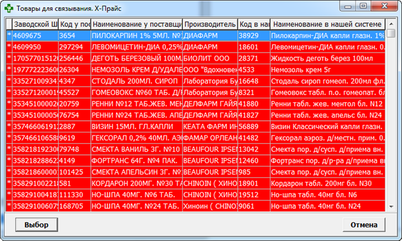The width and height of the screenshot is (402, 241).
Task: Select РЕННИ №12 ТАБ.ЖЕВ. row
Action: click(196, 104)
